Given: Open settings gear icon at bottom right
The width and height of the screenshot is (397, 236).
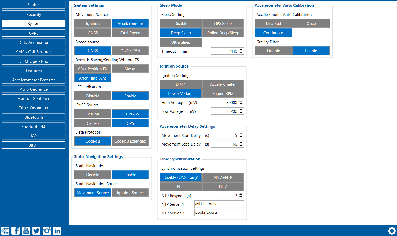Looking at the screenshot, I should point(392,231).
